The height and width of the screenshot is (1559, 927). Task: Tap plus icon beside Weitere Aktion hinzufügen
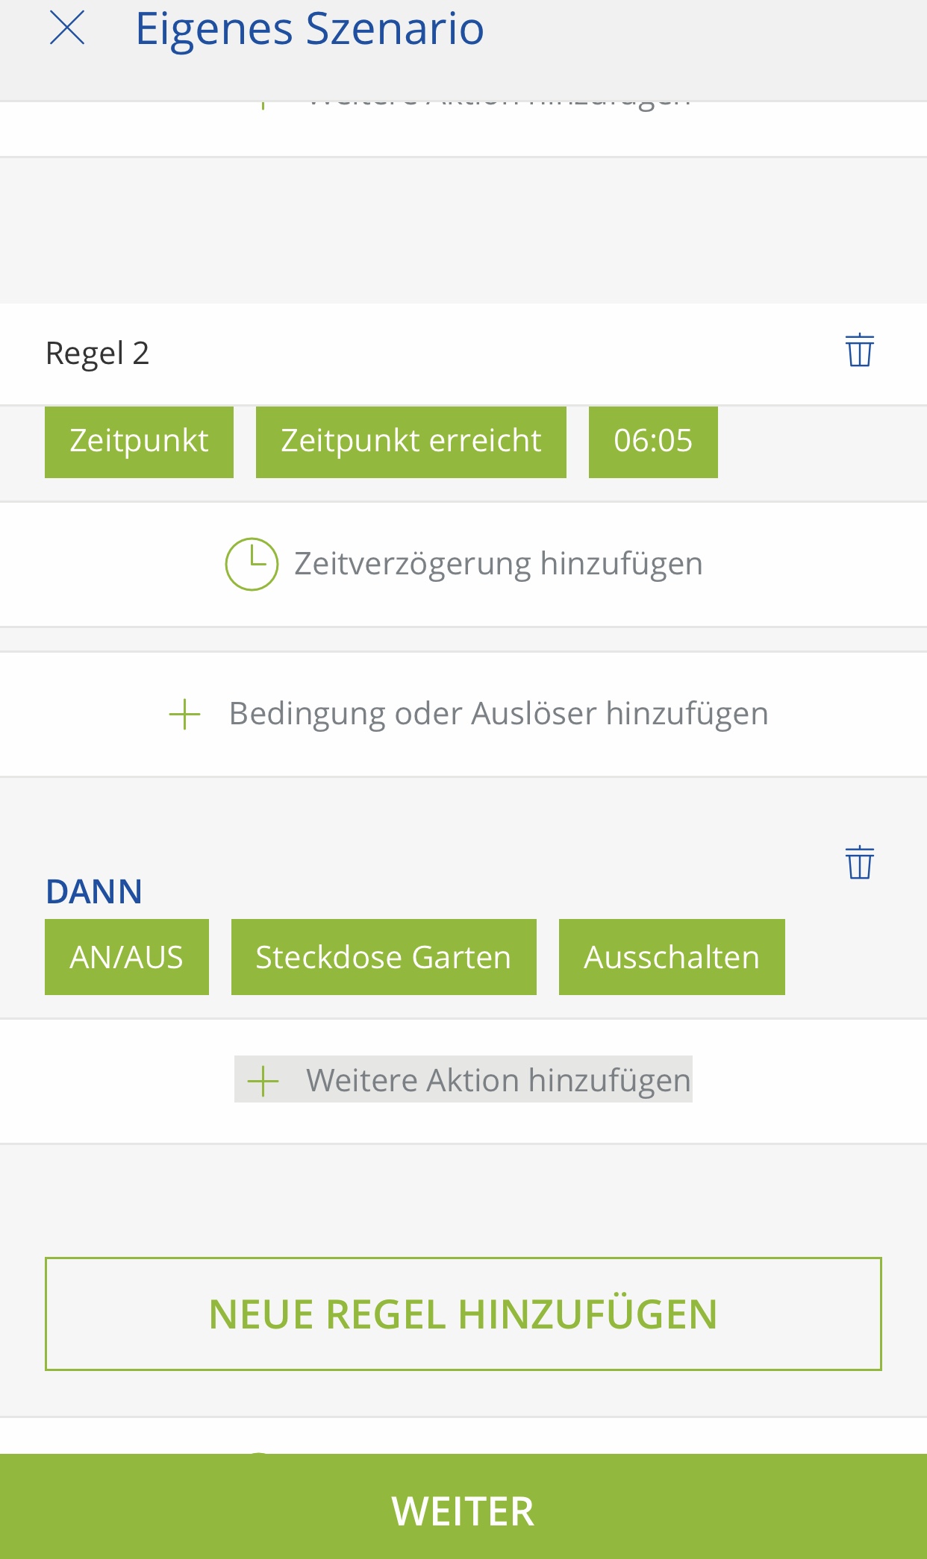click(263, 1081)
